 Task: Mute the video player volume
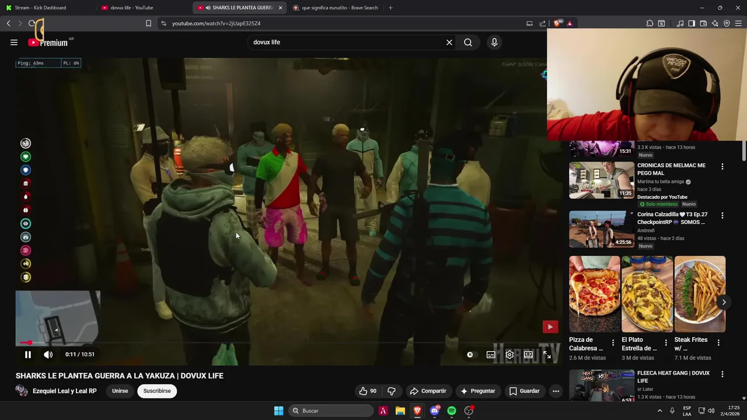pyautogui.click(x=48, y=355)
